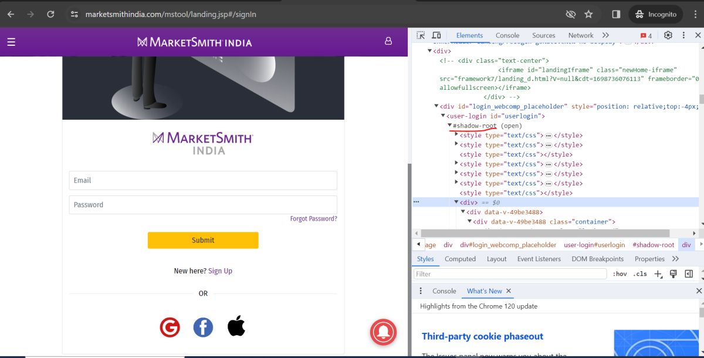Click the user profile icon in purple header
This screenshot has height=358, width=704.
(388, 42)
